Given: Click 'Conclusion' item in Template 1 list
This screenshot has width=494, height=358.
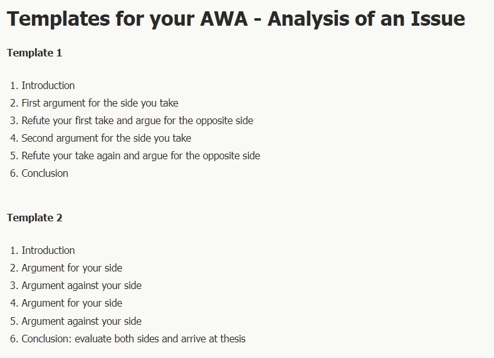Looking at the screenshot, I should click(45, 173).
